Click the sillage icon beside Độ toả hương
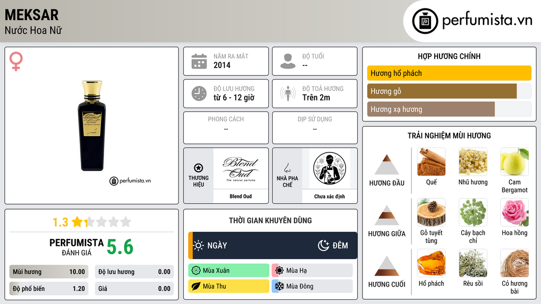This screenshot has height=304, width=541. point(288,93)
